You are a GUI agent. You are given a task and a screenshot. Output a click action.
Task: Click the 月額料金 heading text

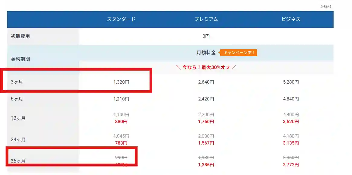(x=206, y=53)
